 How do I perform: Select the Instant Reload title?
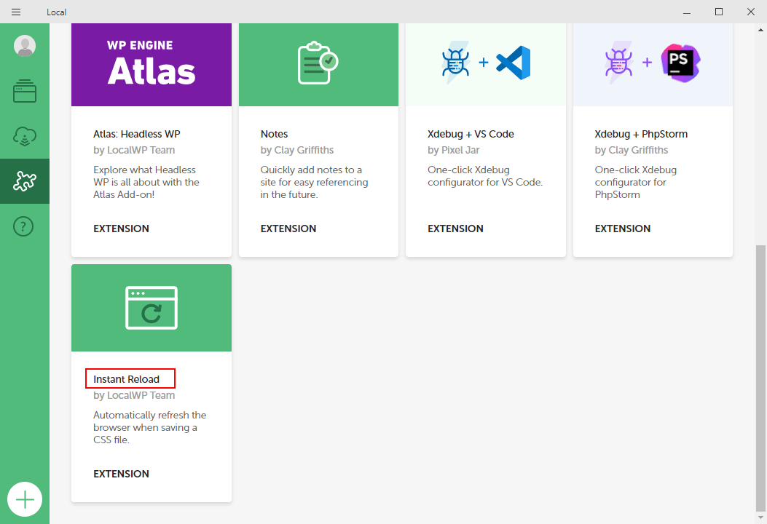[x=126, y=379]
